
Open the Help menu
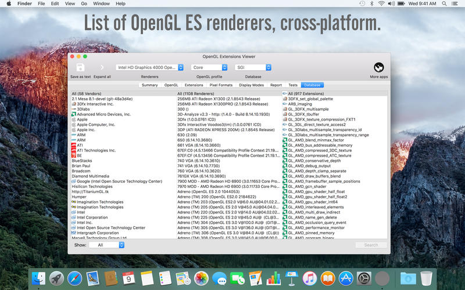(120, 3)
